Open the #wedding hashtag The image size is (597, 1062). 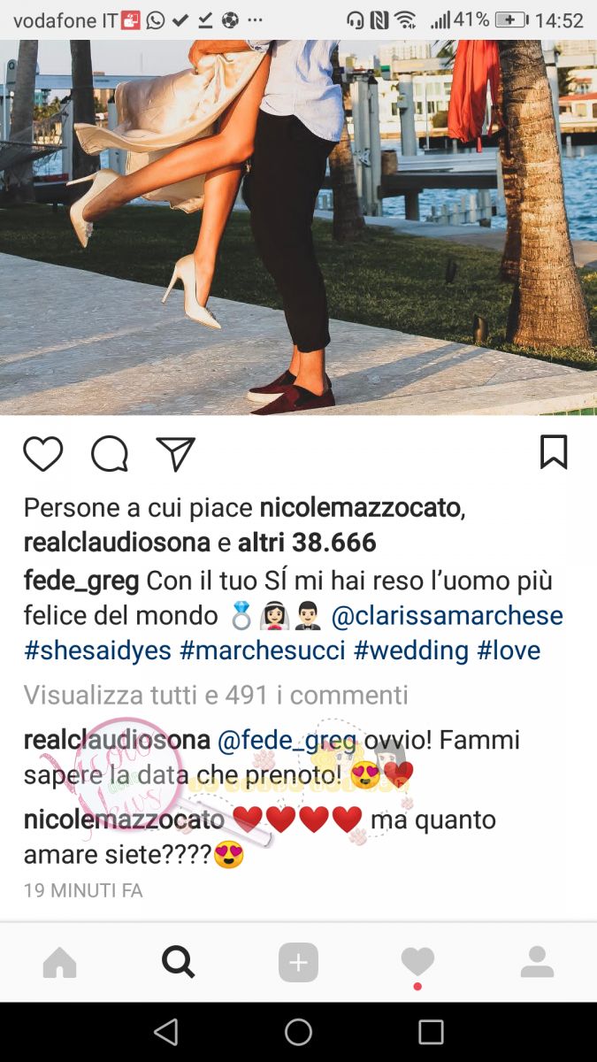pyautogui.click(x=411, y=650)
